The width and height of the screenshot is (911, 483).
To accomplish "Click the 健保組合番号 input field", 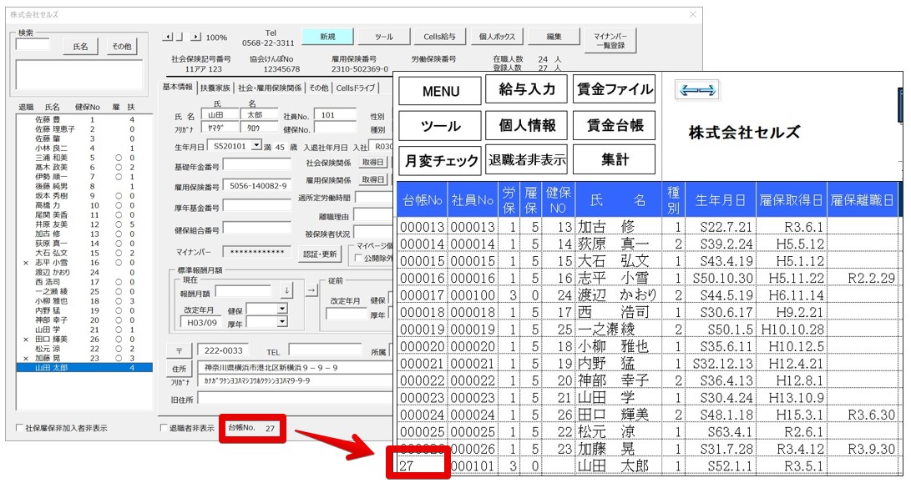I will pyautogui.click(x=257, y=228).
